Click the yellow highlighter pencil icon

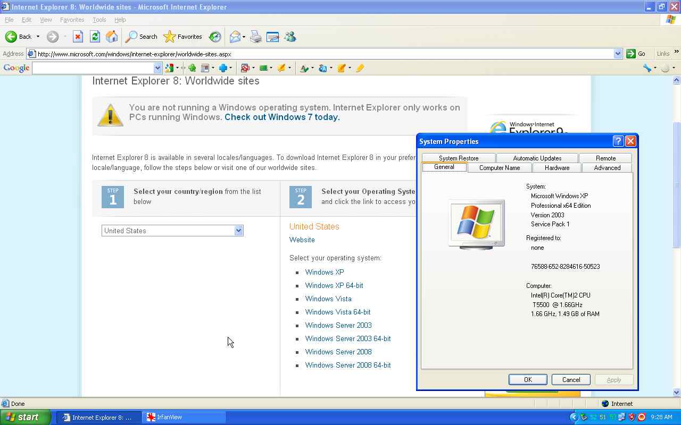click(x=360, y=68)
